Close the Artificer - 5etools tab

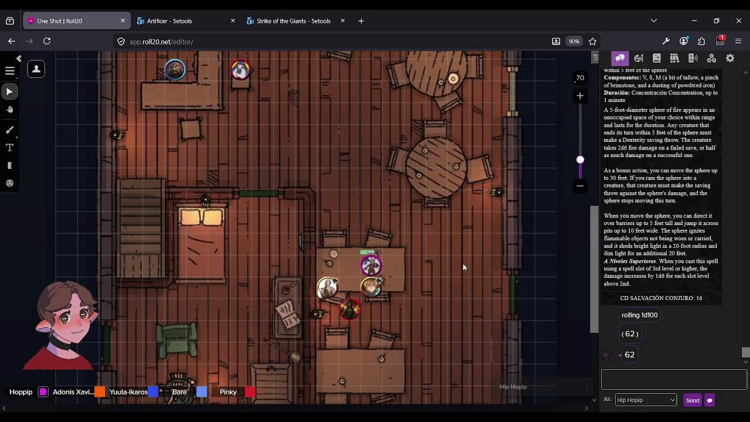(x=233, y=21)
